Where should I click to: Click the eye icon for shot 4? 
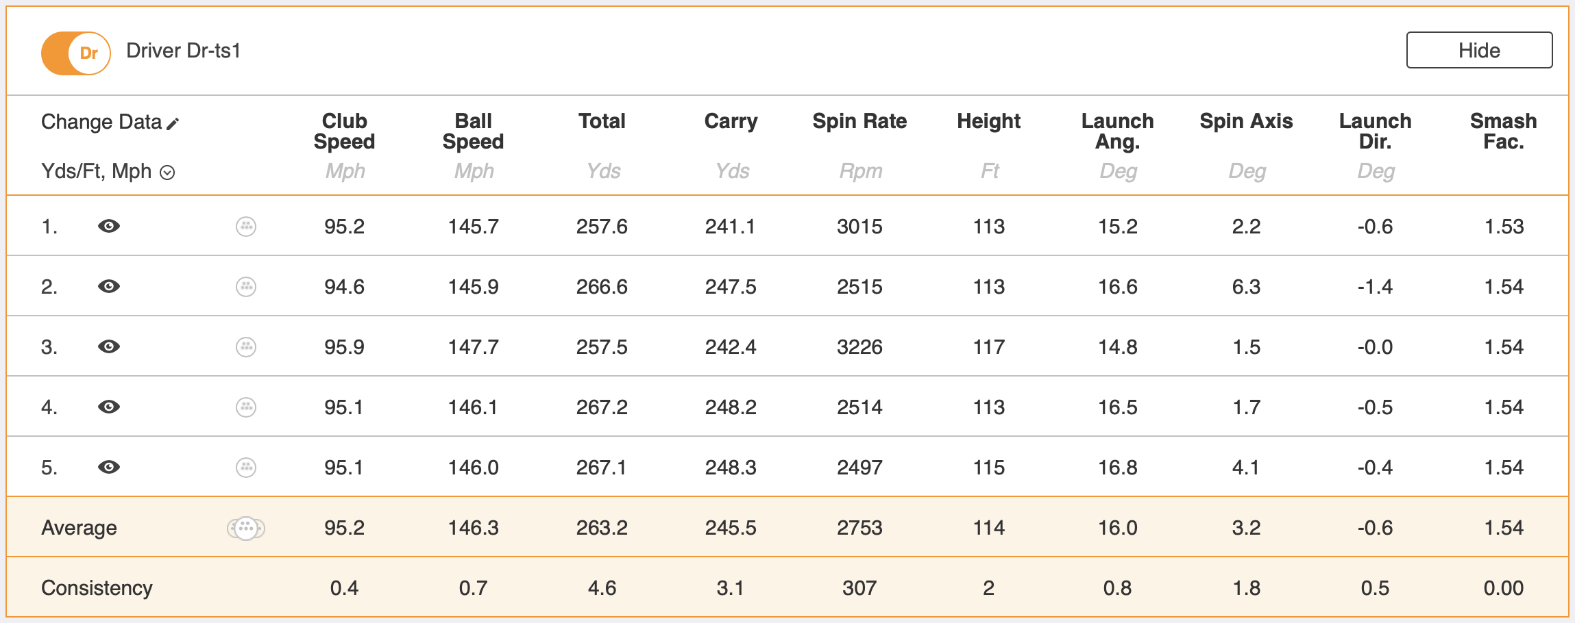pos(109,407)
